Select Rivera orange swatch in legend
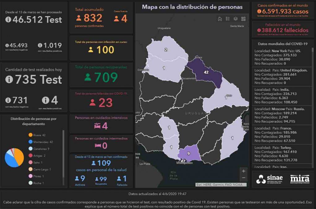 30,135
